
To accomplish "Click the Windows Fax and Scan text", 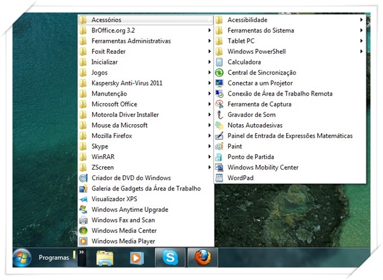I will coord(123,220).
